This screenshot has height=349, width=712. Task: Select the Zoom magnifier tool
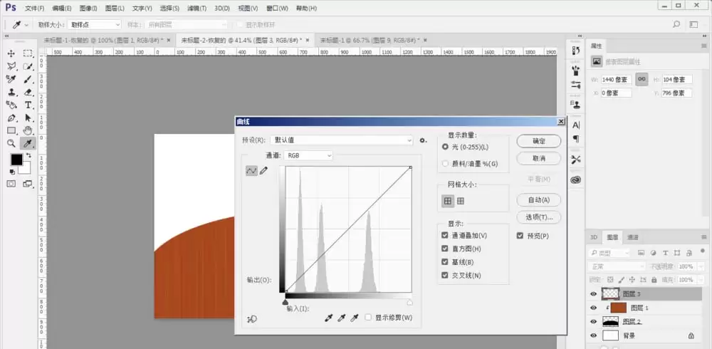coord(11,144)
